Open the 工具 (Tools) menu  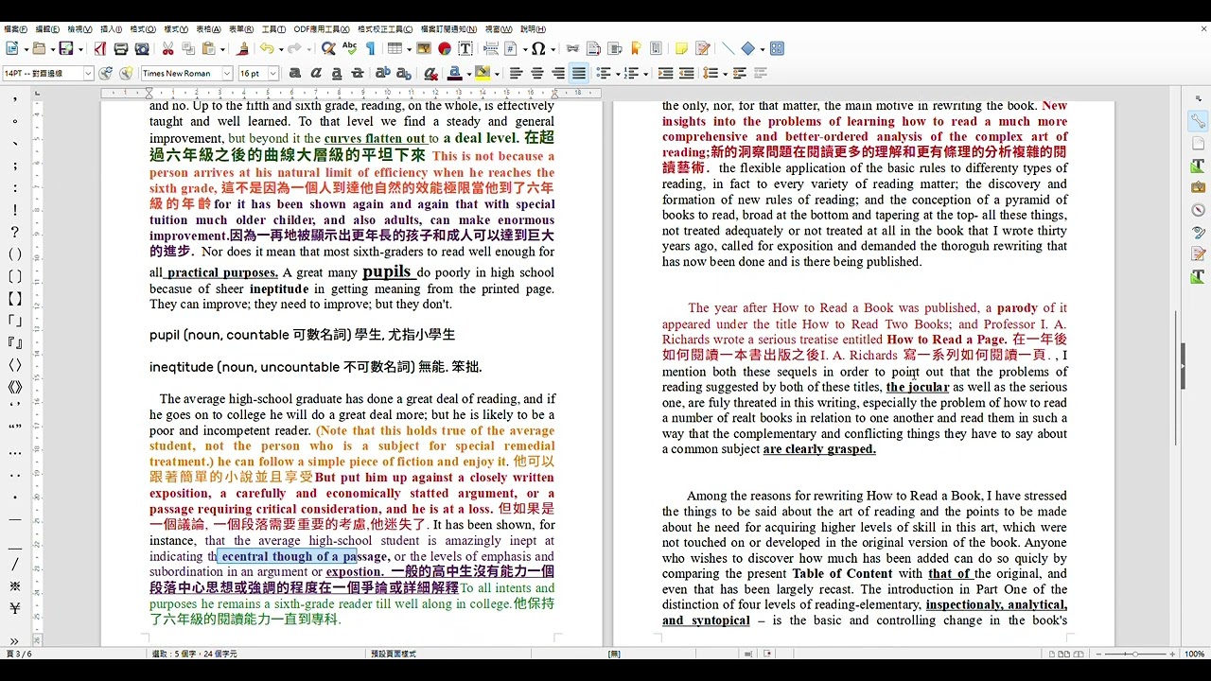(273, 29)
